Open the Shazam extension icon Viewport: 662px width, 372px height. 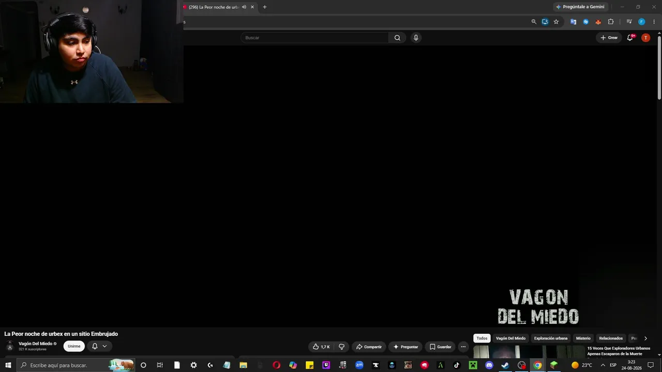pyautogui.click(x=586, y=22)
